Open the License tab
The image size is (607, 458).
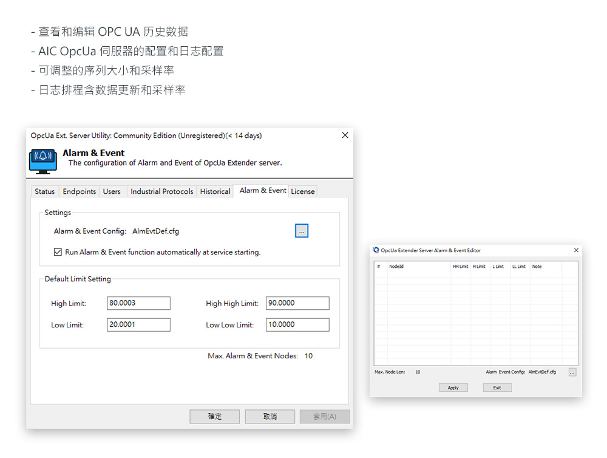[303, 191]
